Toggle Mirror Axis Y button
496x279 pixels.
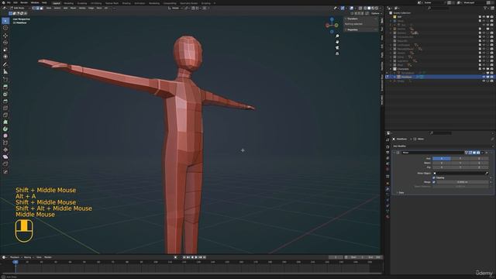(x=460, y=158)
